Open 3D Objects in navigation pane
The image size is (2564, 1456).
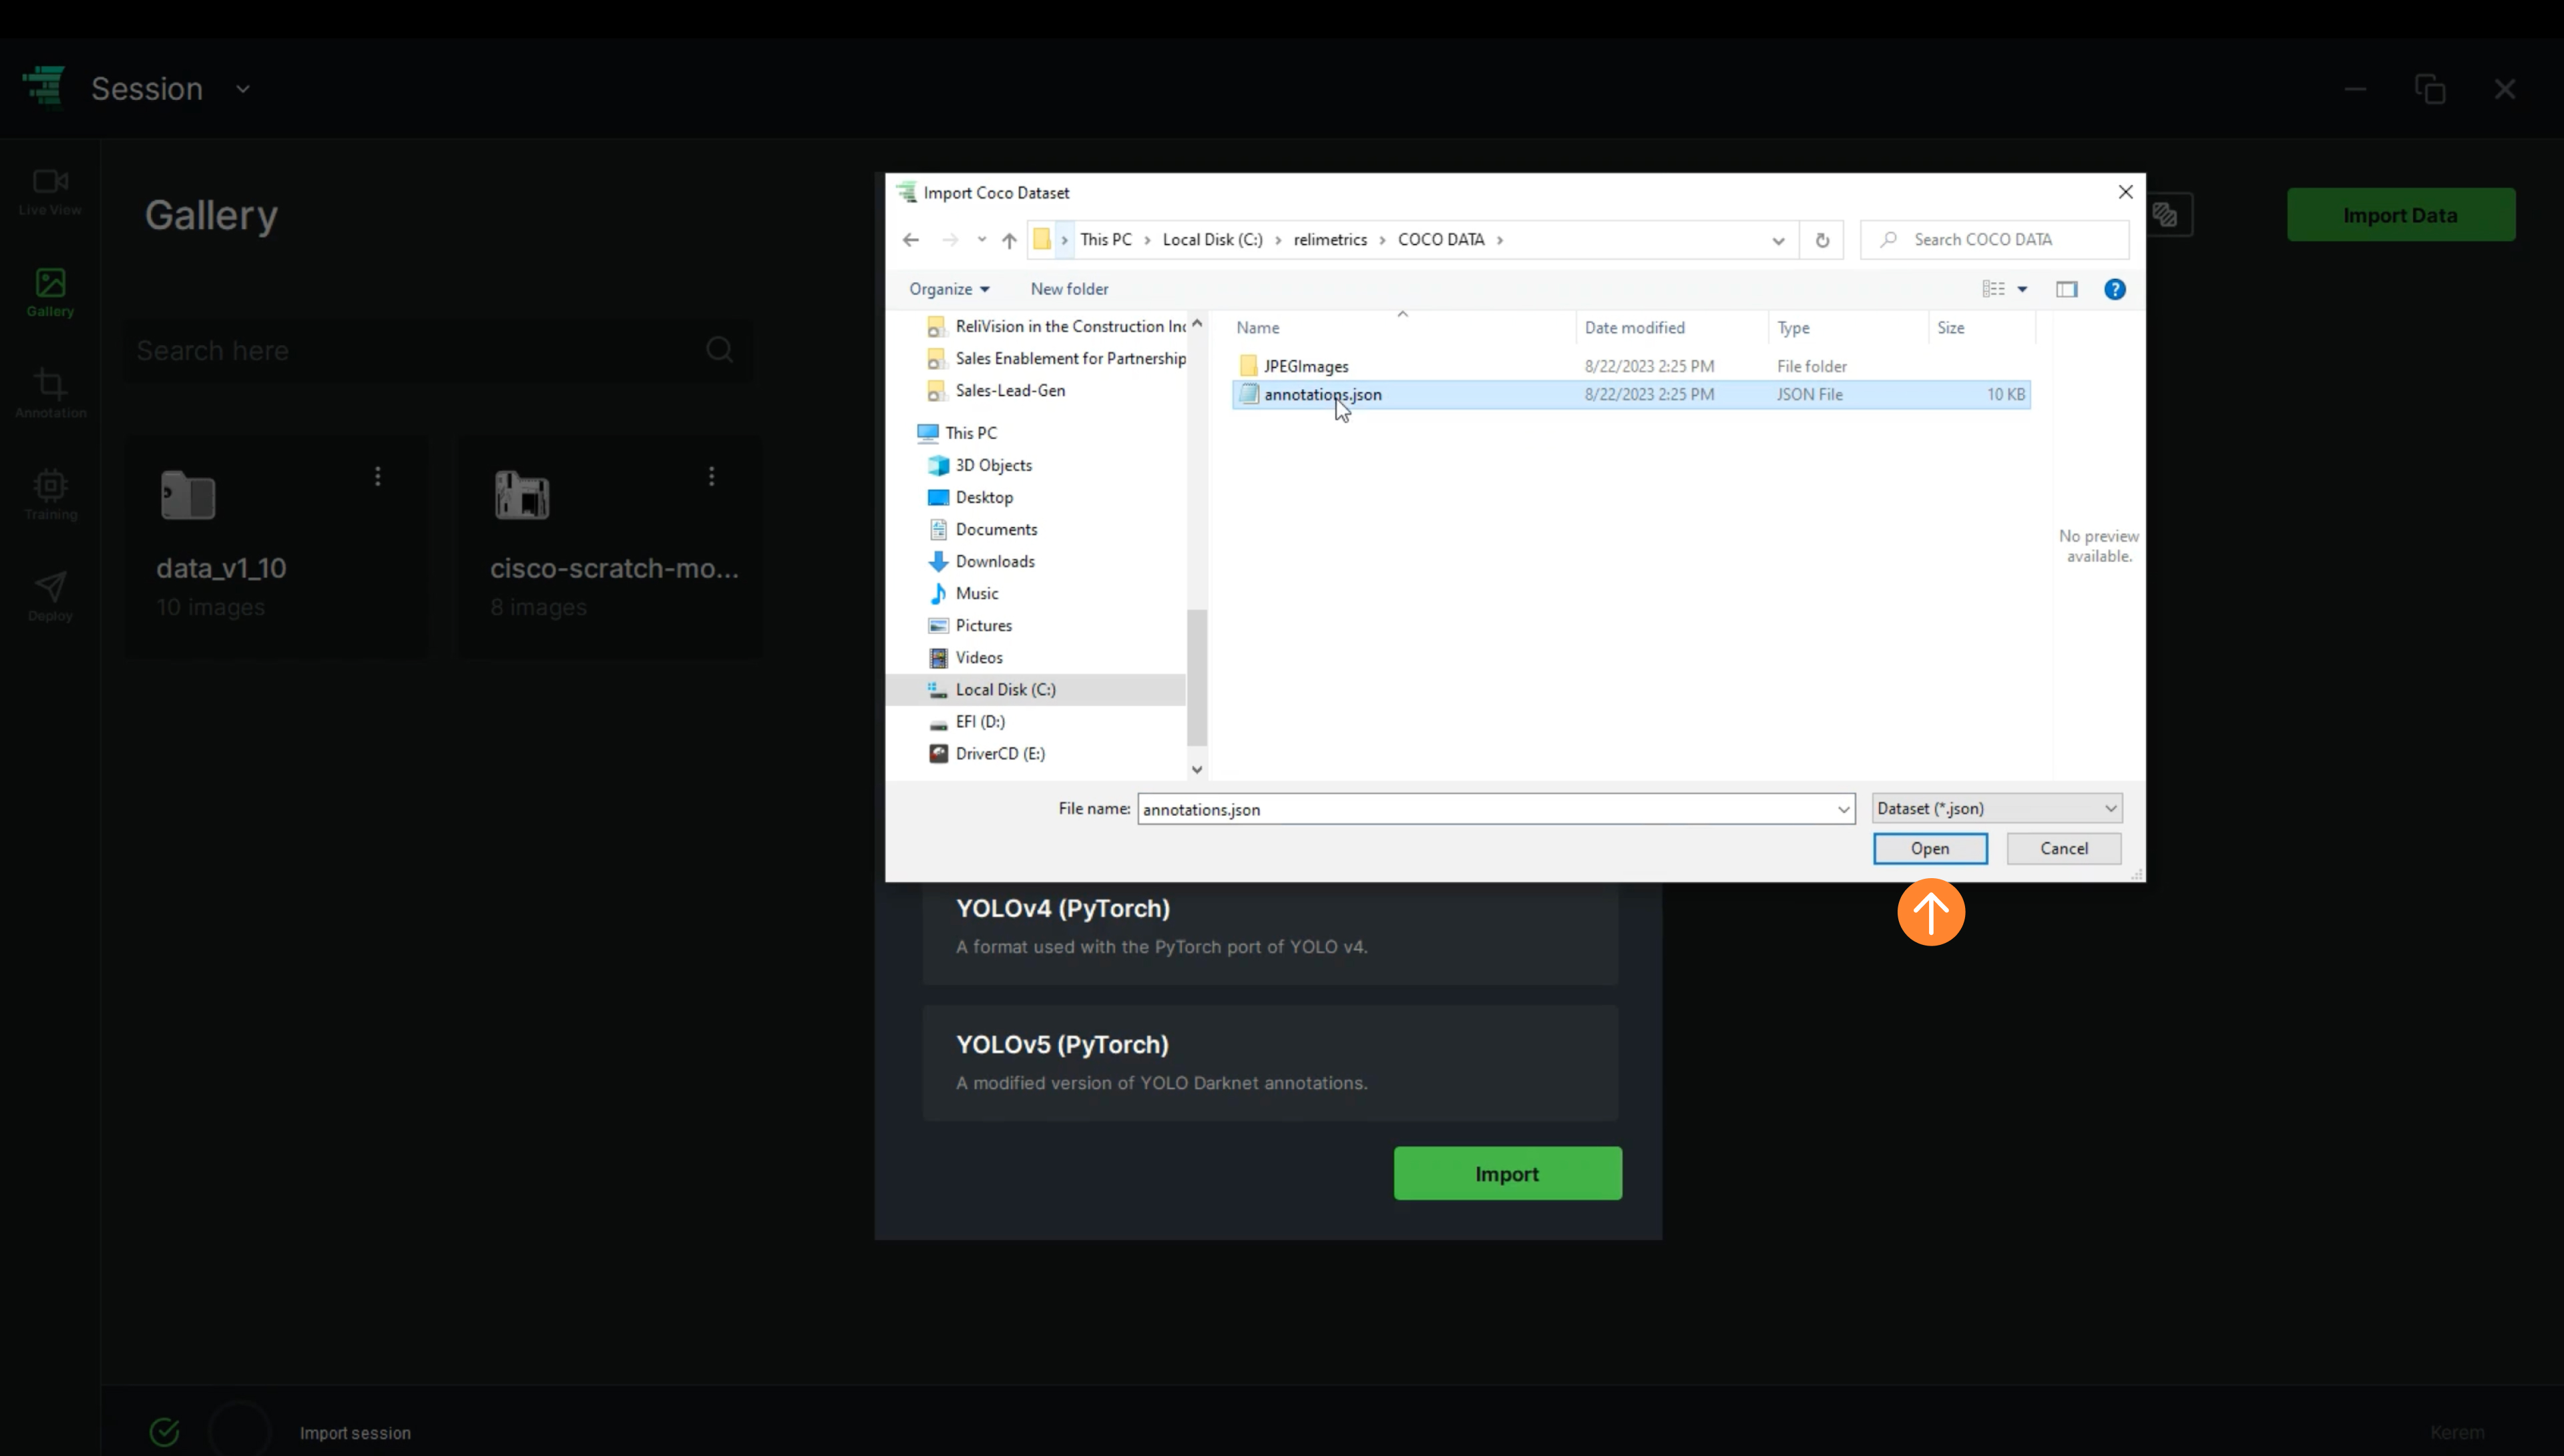[x=980, y=465]
